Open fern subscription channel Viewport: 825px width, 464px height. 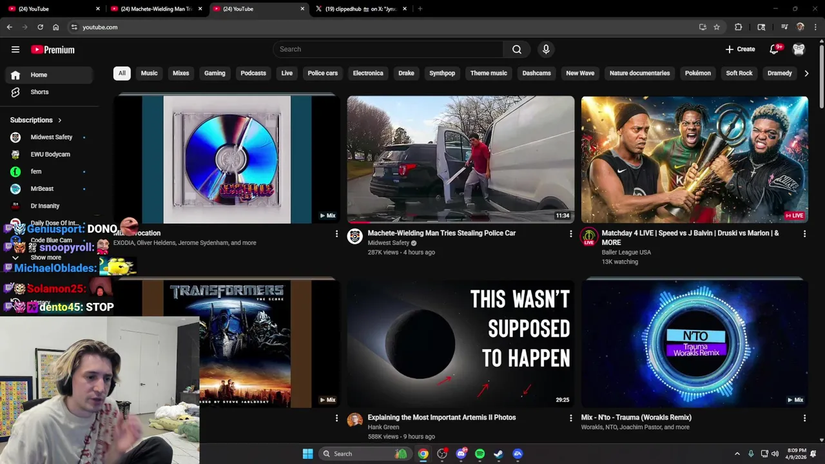[50, 171]
